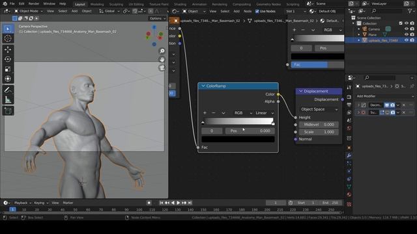Click the Displacement Scale value field

pos(319,132)
